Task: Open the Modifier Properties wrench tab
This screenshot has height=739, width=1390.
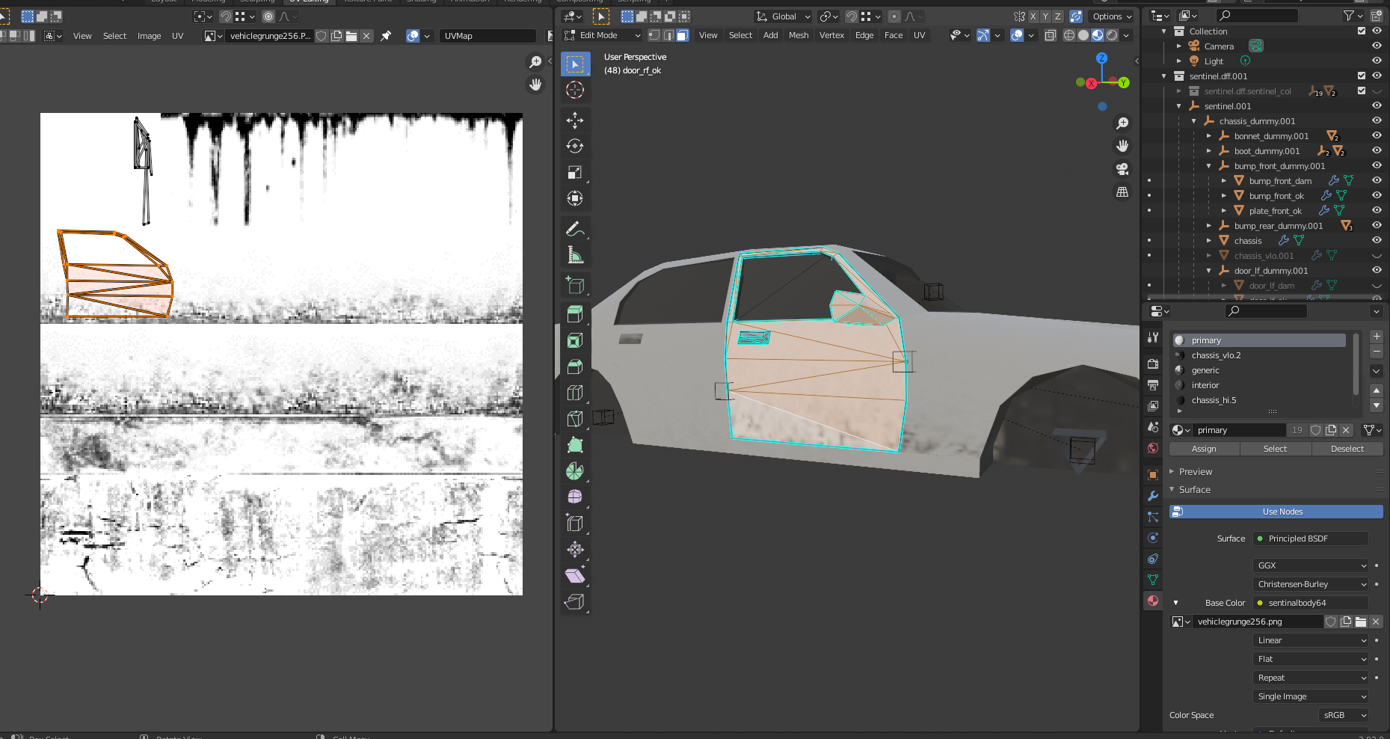Action: (x=1152, y=495)
